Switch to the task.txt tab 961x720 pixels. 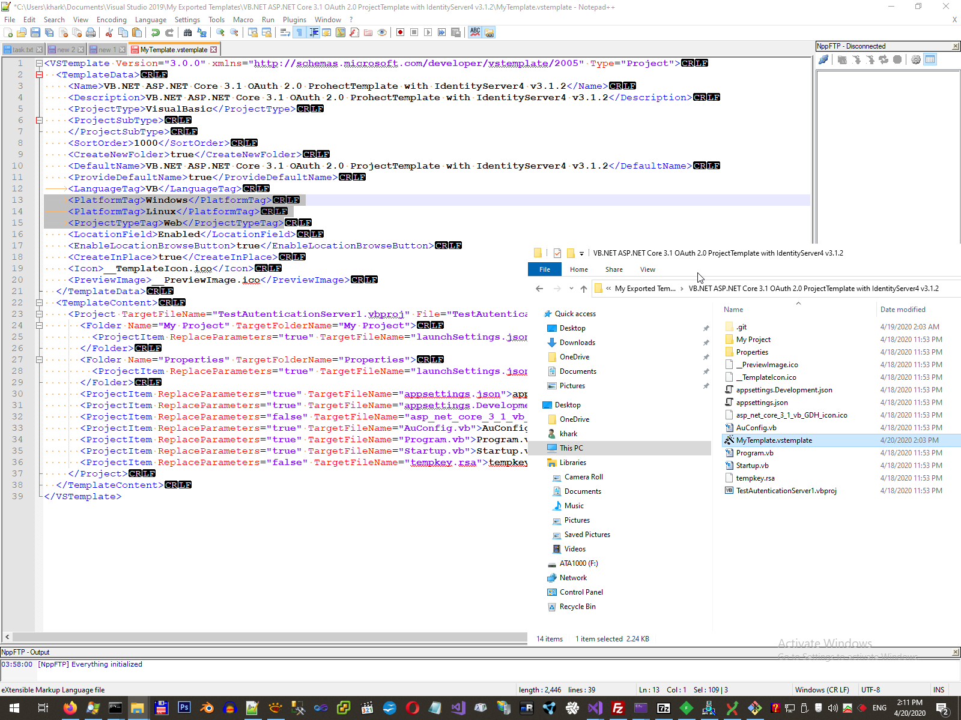click(23, 50)
